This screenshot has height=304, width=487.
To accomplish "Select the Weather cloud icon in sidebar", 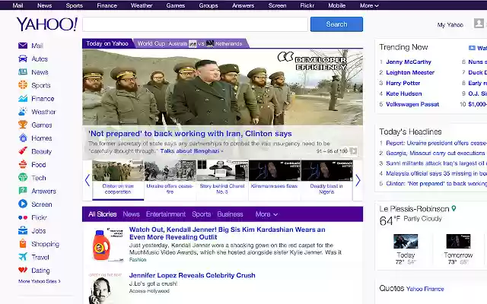I will (x=23, y=112).
